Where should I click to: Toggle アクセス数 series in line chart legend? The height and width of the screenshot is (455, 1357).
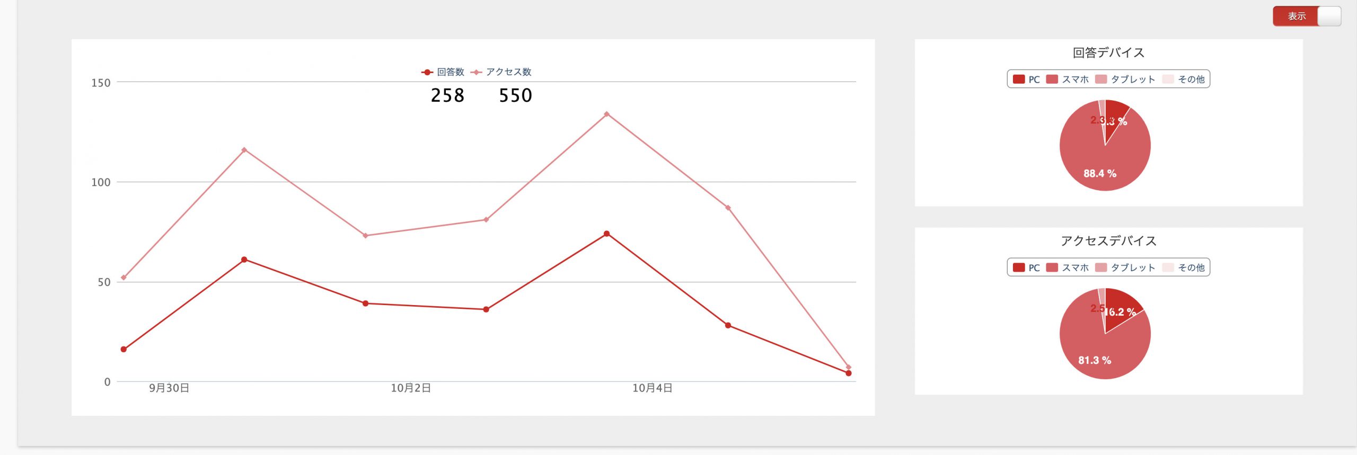(x=501, y=72)
